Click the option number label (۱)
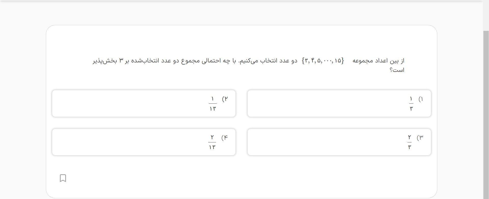The image size is (489, 199). tap(421, 99)
